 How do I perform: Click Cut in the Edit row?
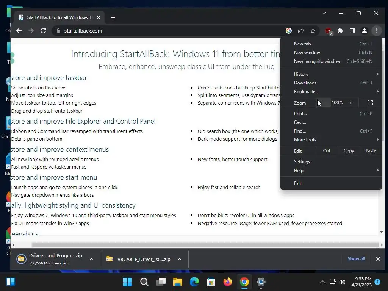327,151
